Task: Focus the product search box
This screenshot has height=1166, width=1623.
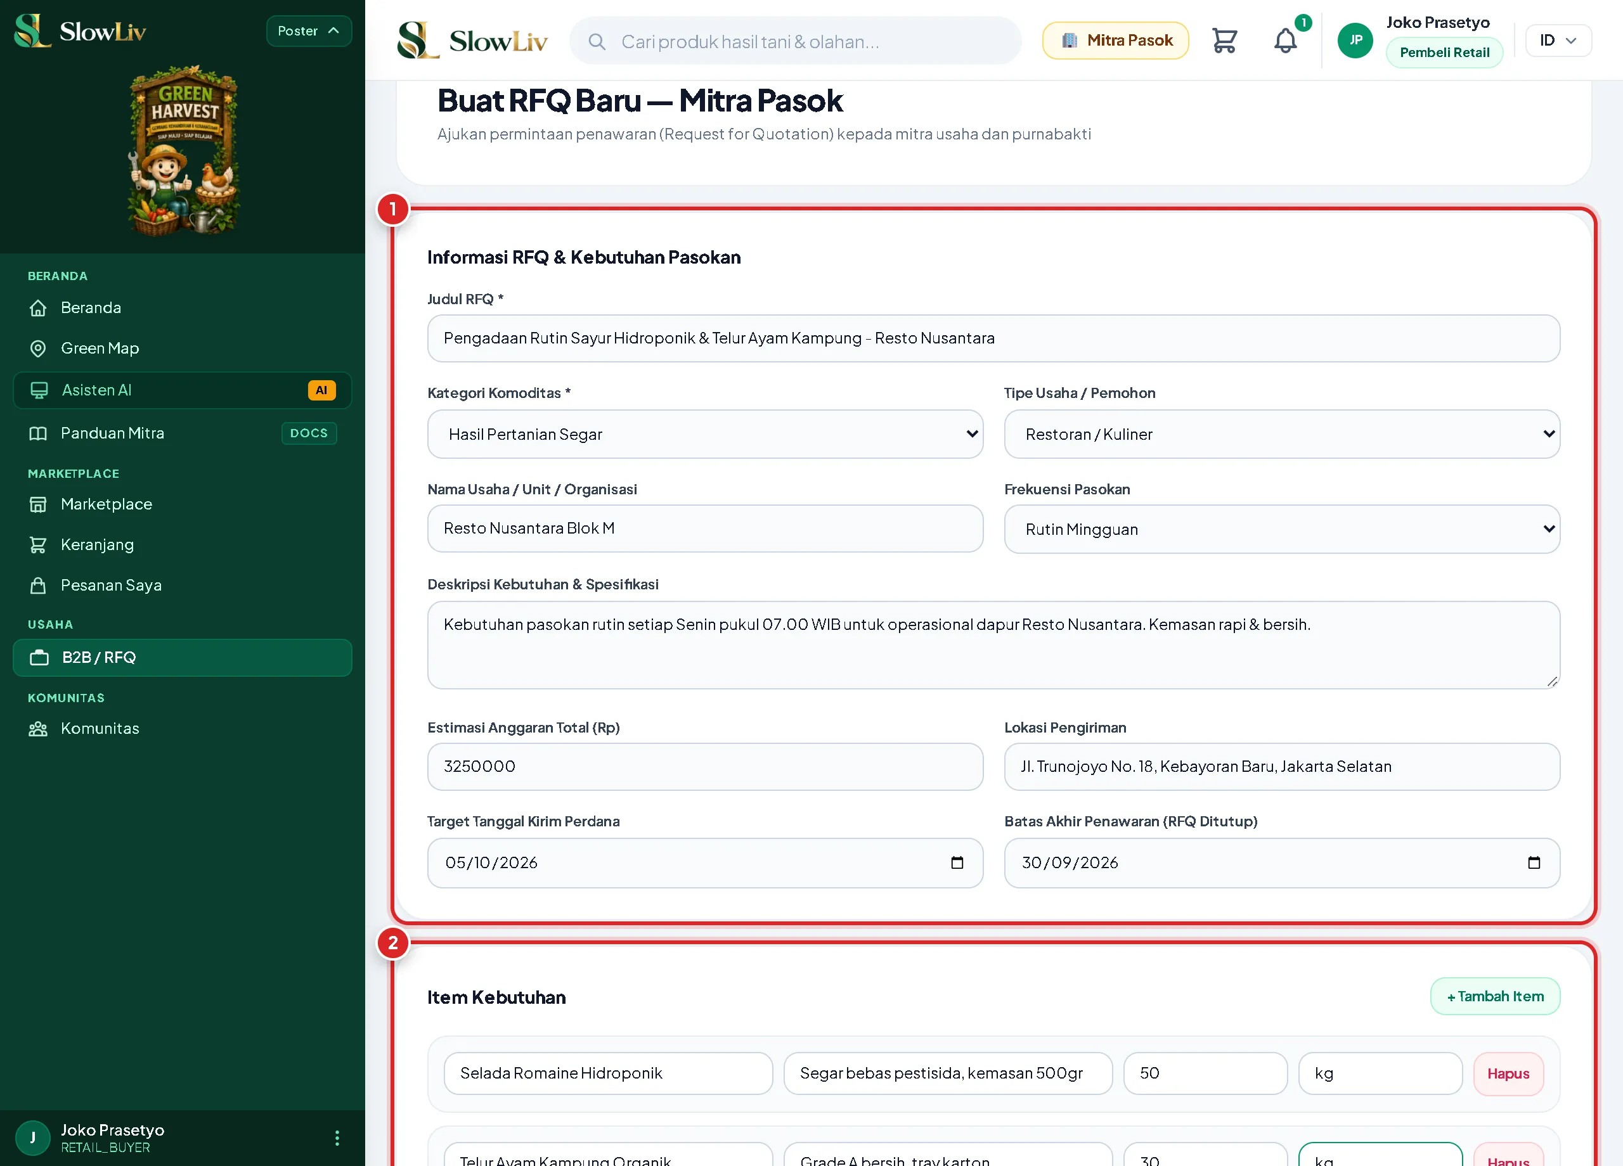Action: pyautogui.click(x=796, y=41)
